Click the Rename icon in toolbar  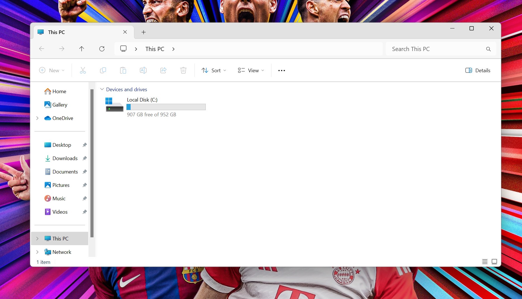(x=143, y=70)
